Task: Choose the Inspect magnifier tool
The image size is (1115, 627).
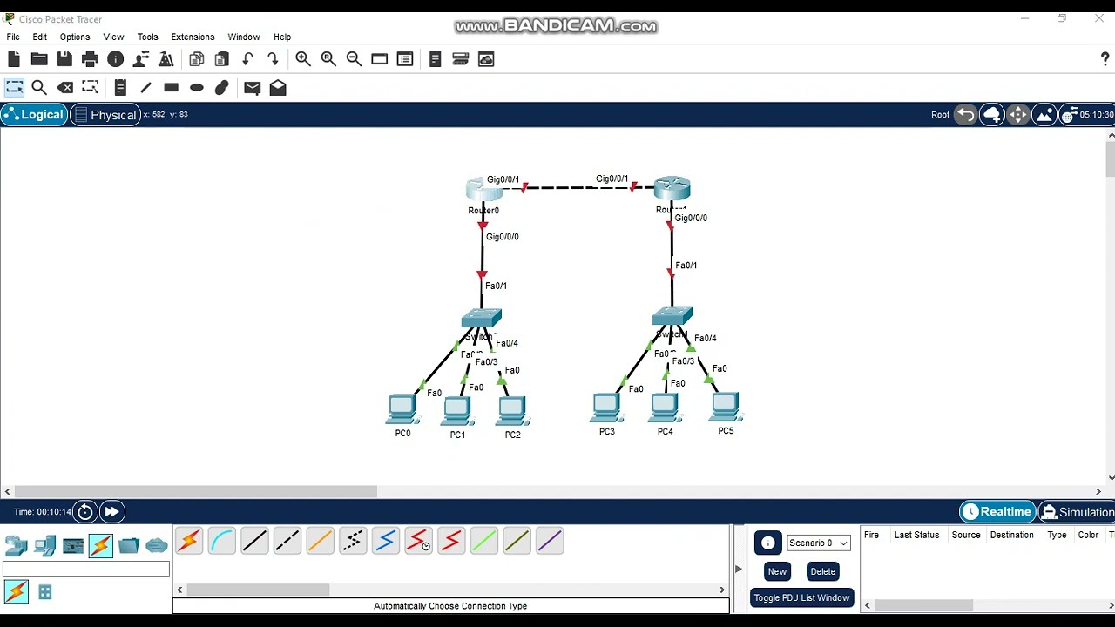Action: 39,87
